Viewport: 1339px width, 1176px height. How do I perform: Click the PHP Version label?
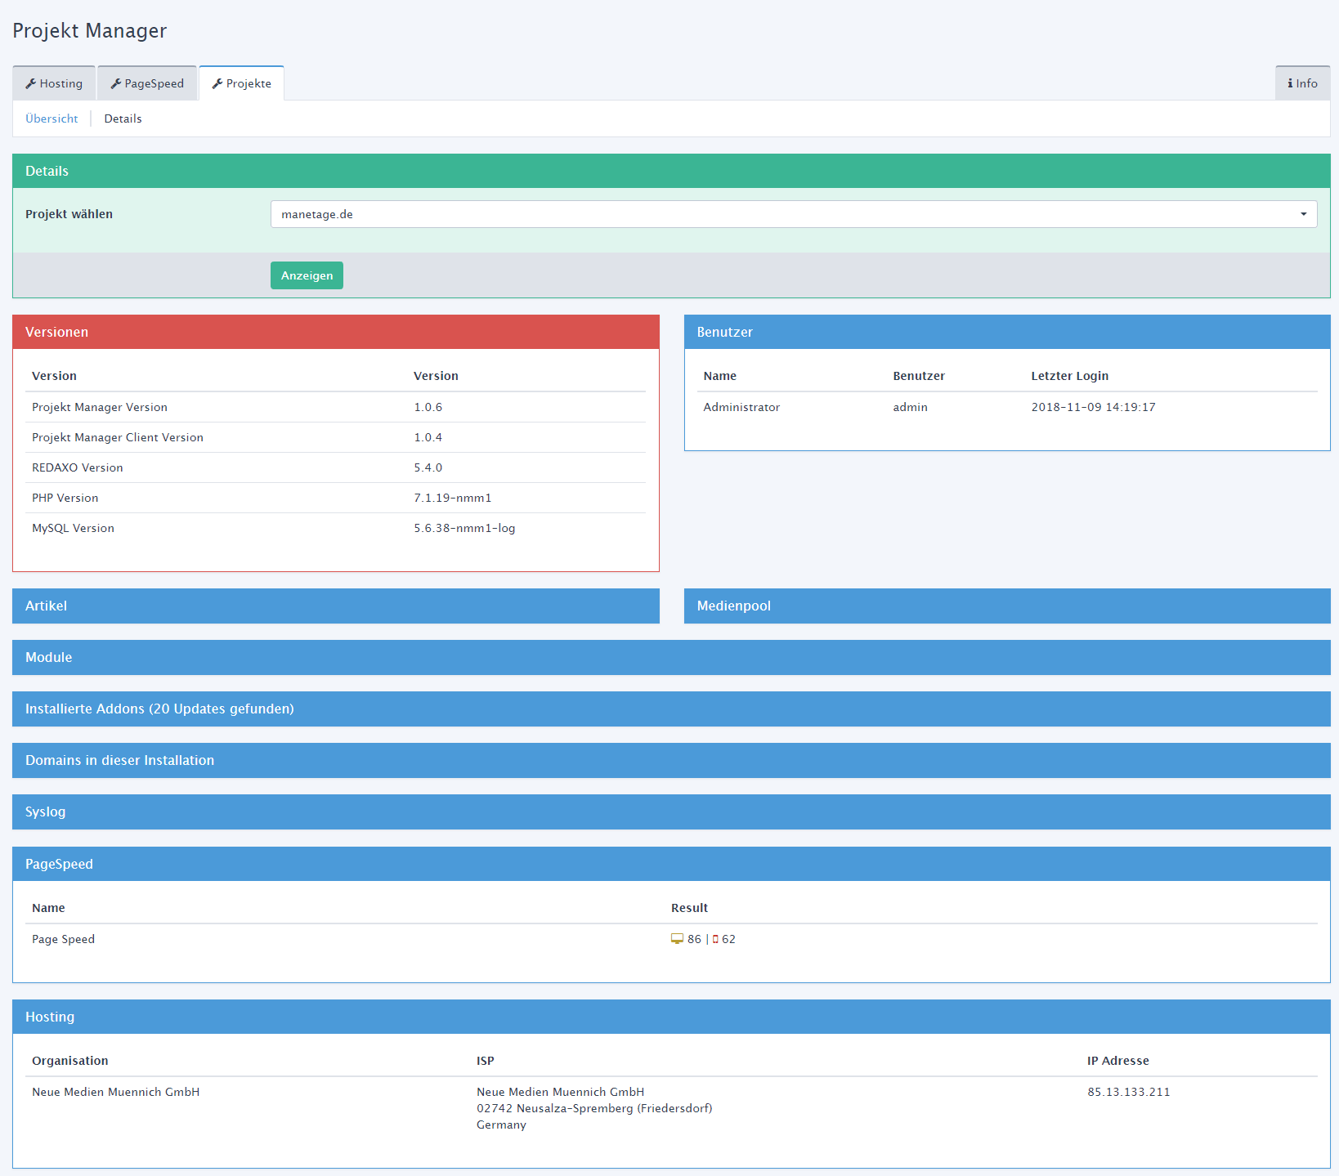(x=65, y=498)
